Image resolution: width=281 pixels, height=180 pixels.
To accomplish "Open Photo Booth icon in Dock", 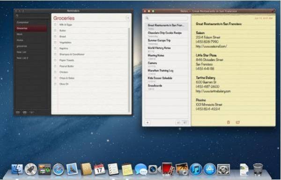I will click(168, 169).
